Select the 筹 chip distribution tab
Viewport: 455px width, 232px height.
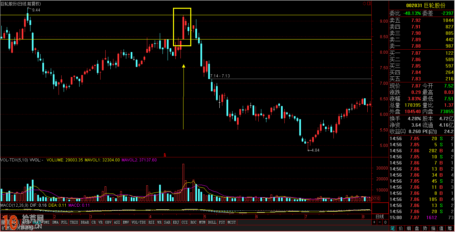(x=450, y=228)
